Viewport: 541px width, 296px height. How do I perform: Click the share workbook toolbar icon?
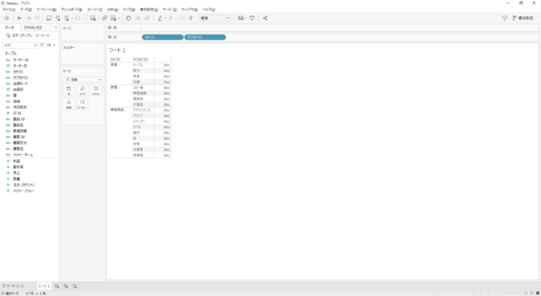pyautogui.click(x=265, y=19)
